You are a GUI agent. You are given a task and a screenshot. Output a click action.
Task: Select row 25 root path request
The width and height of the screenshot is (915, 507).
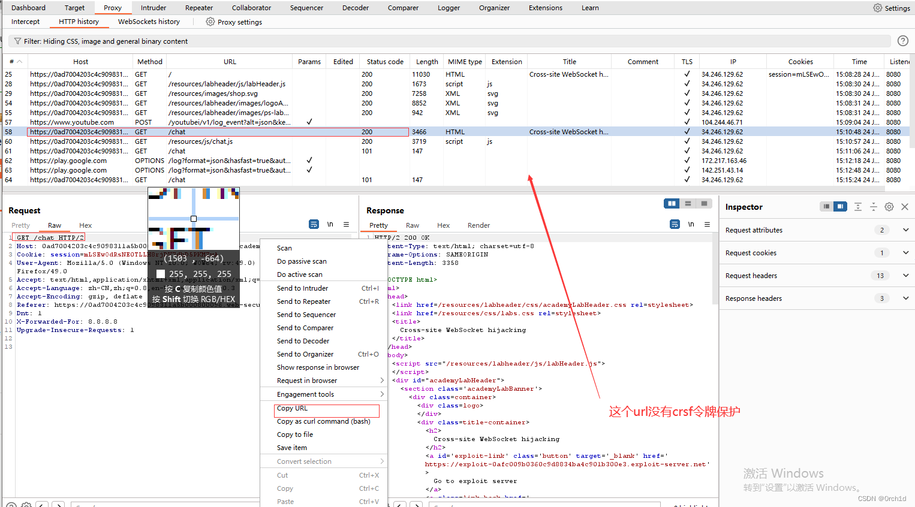coord(456,74)
